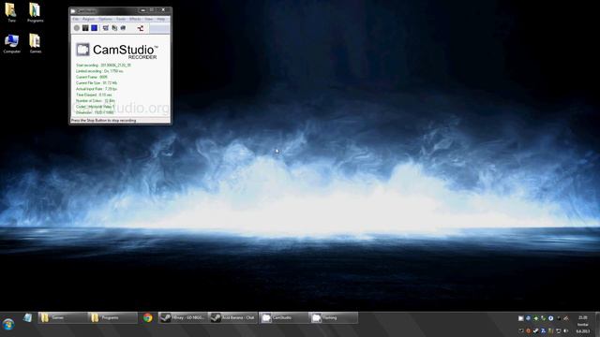Open the Tools menu in CamStudio
The height and width of the screenshot is (337, 600).
coord(121,19)
